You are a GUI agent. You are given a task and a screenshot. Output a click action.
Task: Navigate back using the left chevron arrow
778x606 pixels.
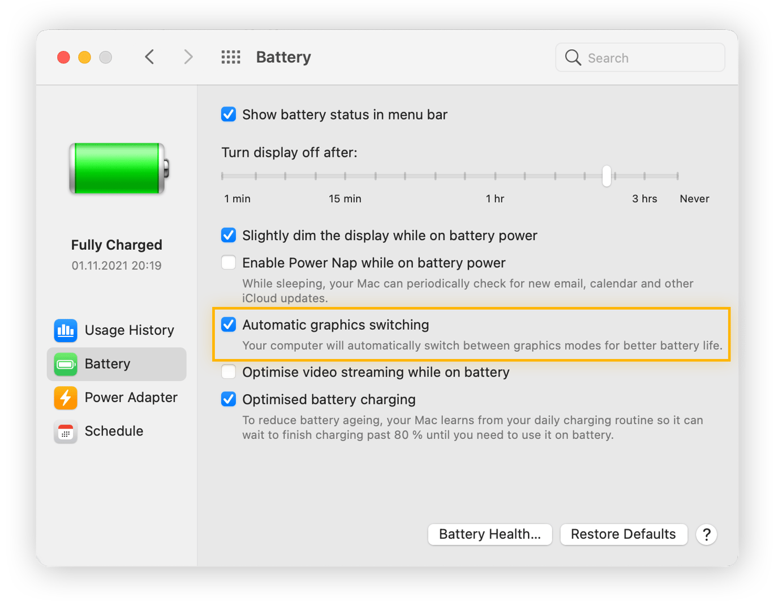coord(149,57)
